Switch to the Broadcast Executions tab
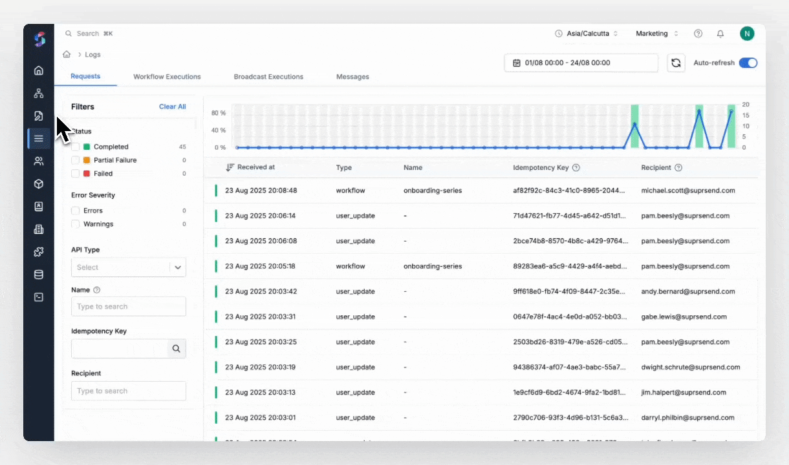Viewport: 789px width, 465px height. (x=268, y=77)
